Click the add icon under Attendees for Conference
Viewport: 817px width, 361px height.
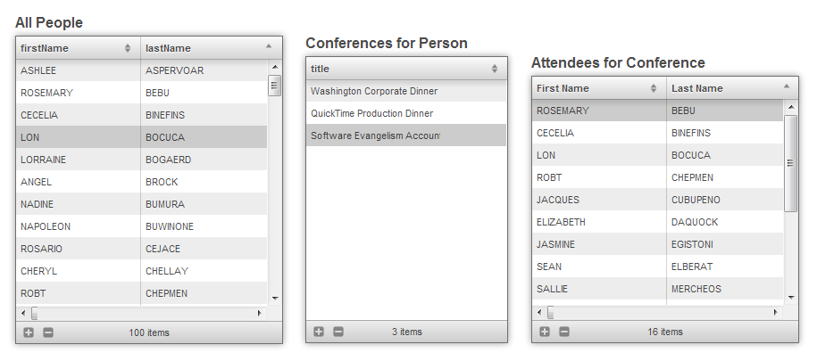coord(545,332)
